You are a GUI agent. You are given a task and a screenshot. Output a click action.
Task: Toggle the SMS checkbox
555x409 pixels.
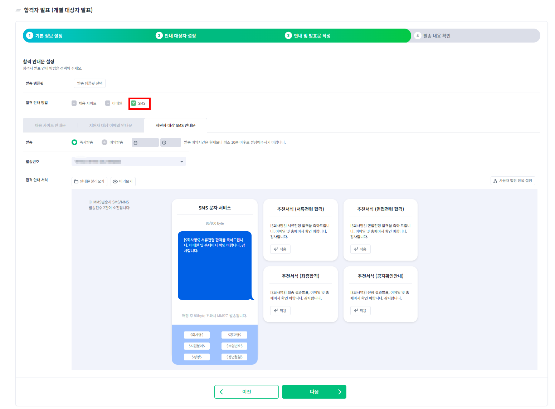134,103
